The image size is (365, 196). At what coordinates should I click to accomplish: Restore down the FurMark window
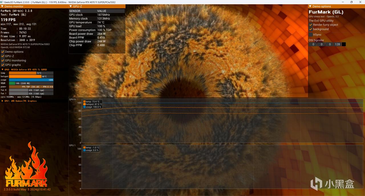(351, 2)
